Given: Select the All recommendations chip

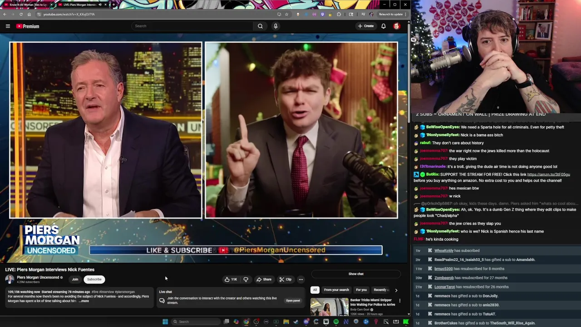Looking at the screenshot, I should click(x=315, y=290).
